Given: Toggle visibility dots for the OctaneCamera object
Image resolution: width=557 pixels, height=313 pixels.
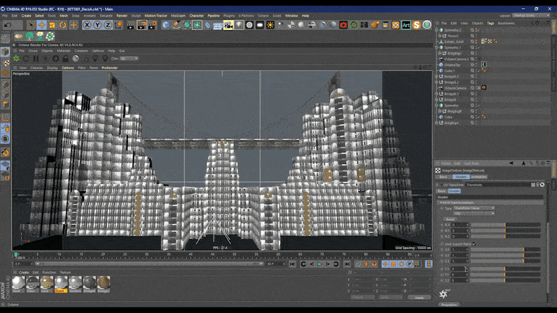Looking at the screenshot, I should coord(476,88).
